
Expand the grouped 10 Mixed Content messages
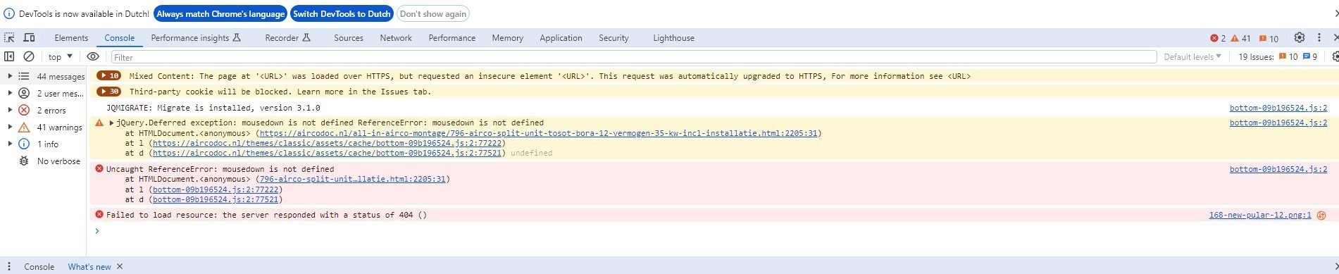point(108,76)
